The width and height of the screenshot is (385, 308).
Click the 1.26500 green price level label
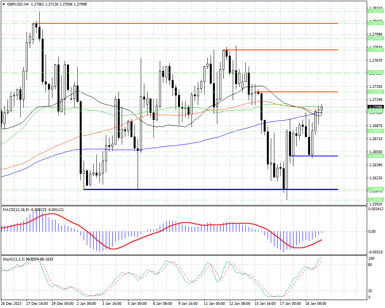[x=375, y=156]
